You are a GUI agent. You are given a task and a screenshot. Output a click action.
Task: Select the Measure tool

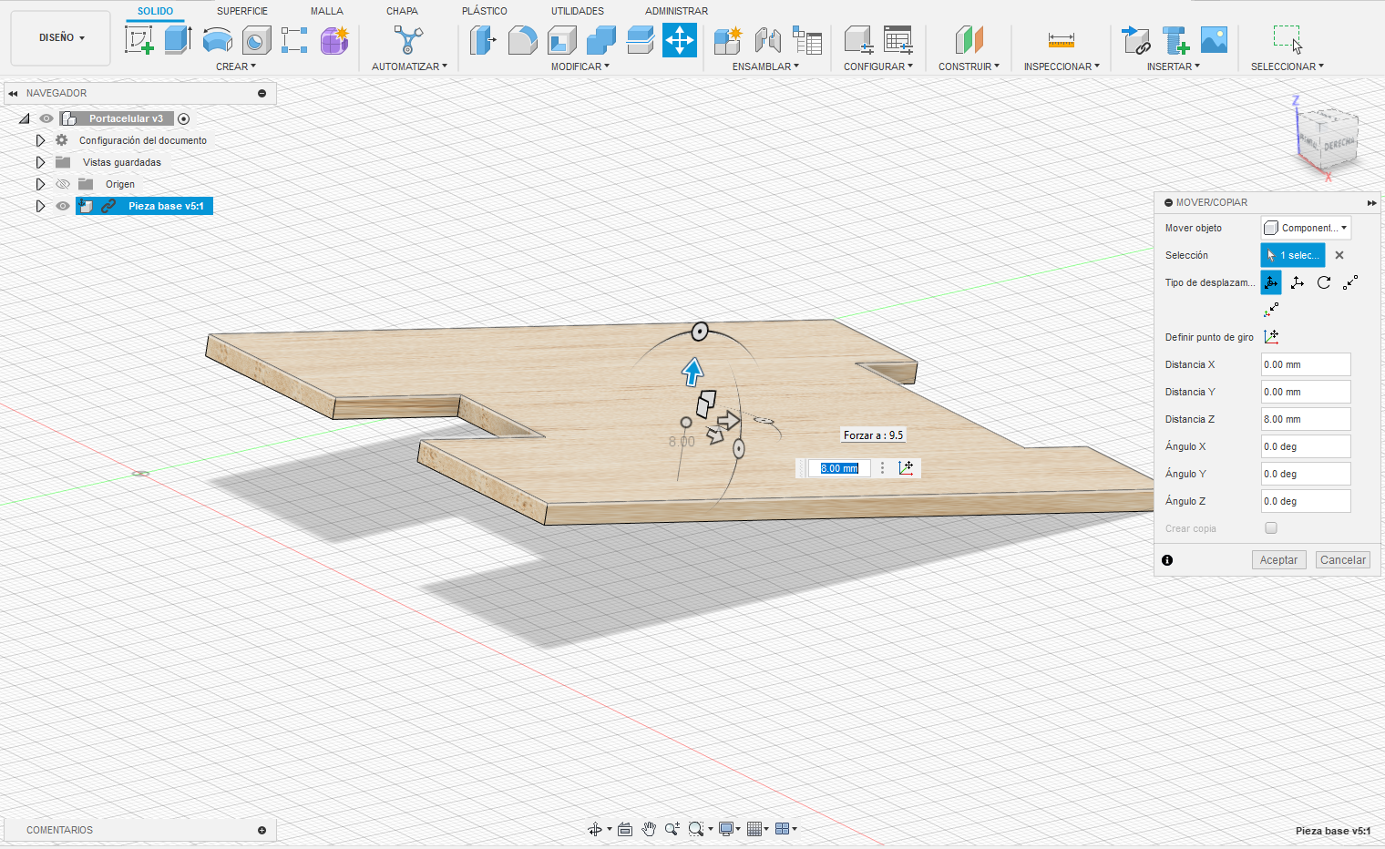point(1062,40)
